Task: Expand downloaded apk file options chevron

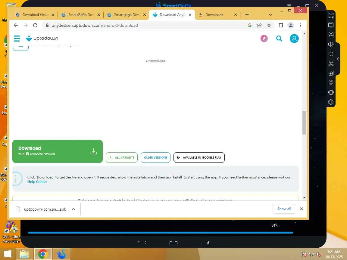Action: (73, 209)
